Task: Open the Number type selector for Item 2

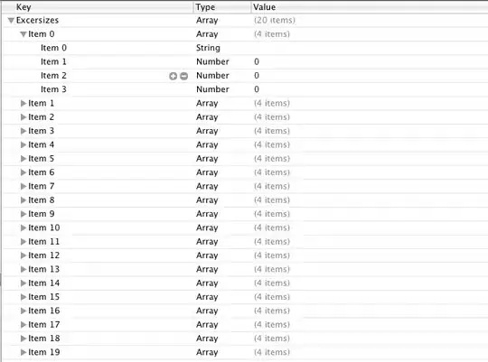Action: 213,76
